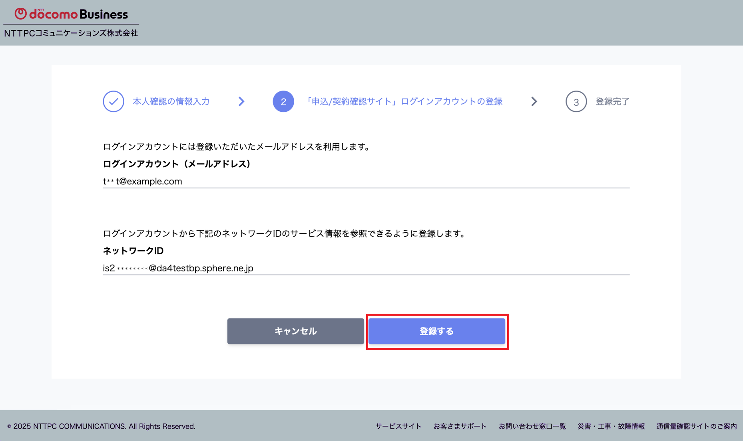Open the お客さまサポート footer link
743x441 pixels.
click(x=460, y=426)
